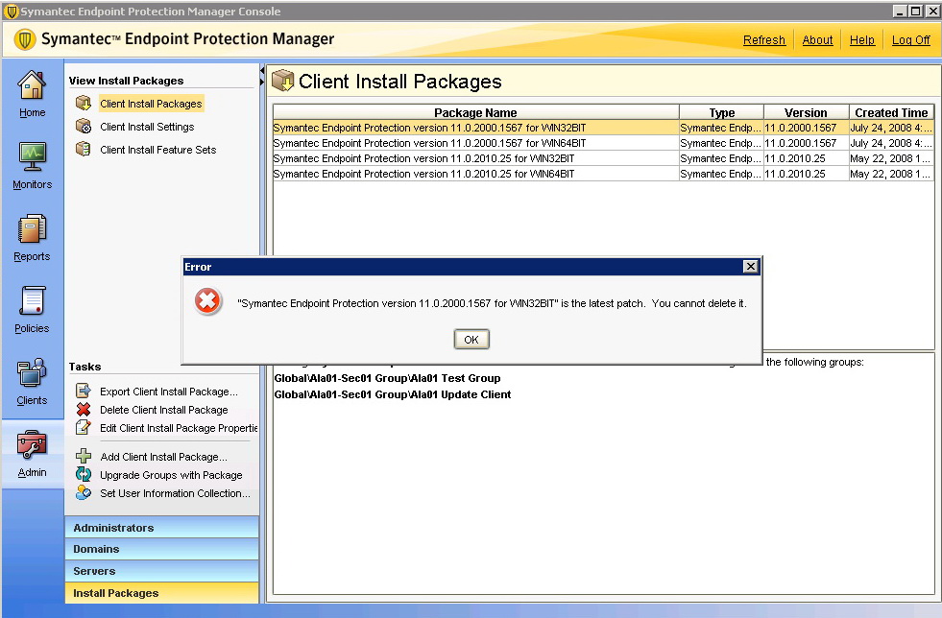Select Client Install Feature Sets view
This screenshot has width=942, height=618.
pyautogui.click(x=158, y=150)
